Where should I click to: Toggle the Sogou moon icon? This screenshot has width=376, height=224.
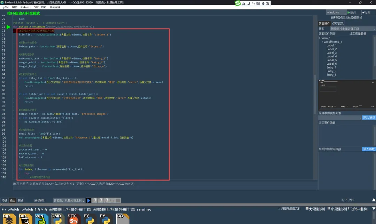(x=249, y=3)
